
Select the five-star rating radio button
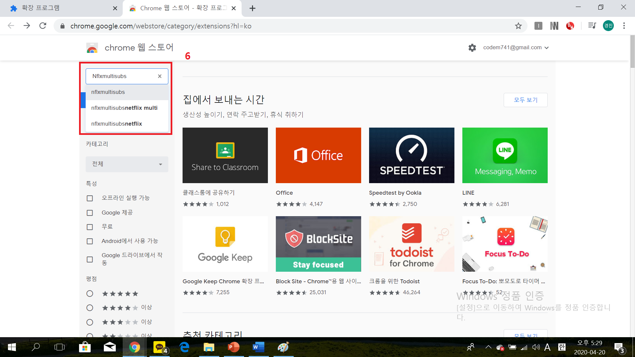pos(90,294)
